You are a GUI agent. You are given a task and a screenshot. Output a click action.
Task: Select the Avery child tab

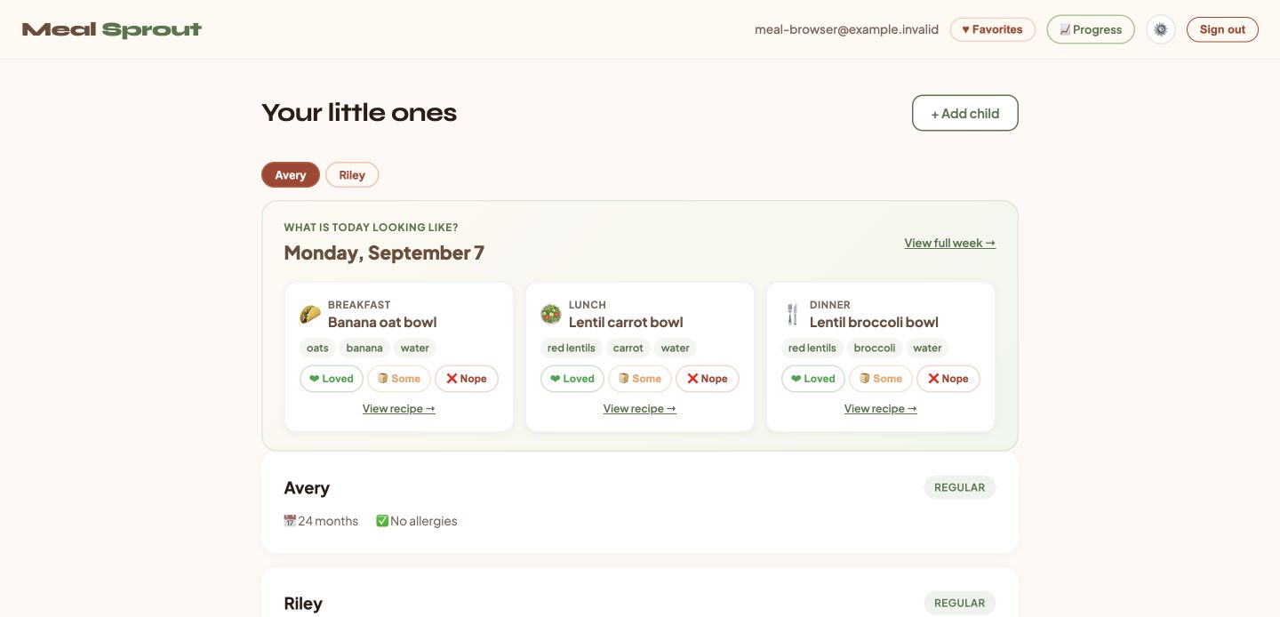pyautogui.click(x=291, y=175)
